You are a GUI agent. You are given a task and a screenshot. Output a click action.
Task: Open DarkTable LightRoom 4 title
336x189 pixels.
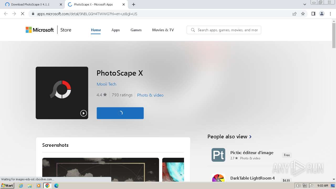click(253, 178)
